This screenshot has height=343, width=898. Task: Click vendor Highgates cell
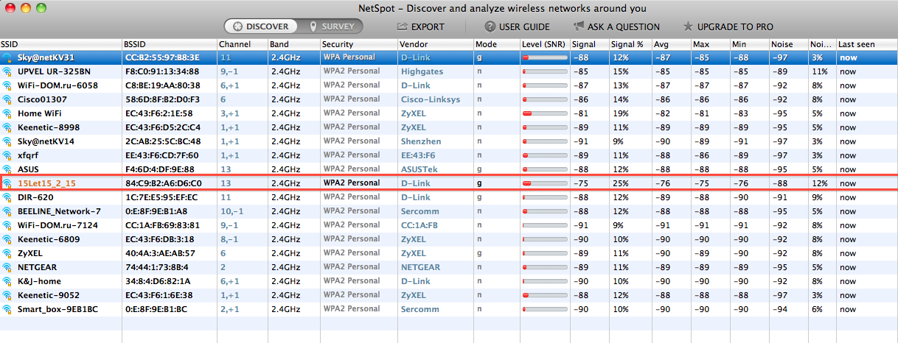(421, 71)
